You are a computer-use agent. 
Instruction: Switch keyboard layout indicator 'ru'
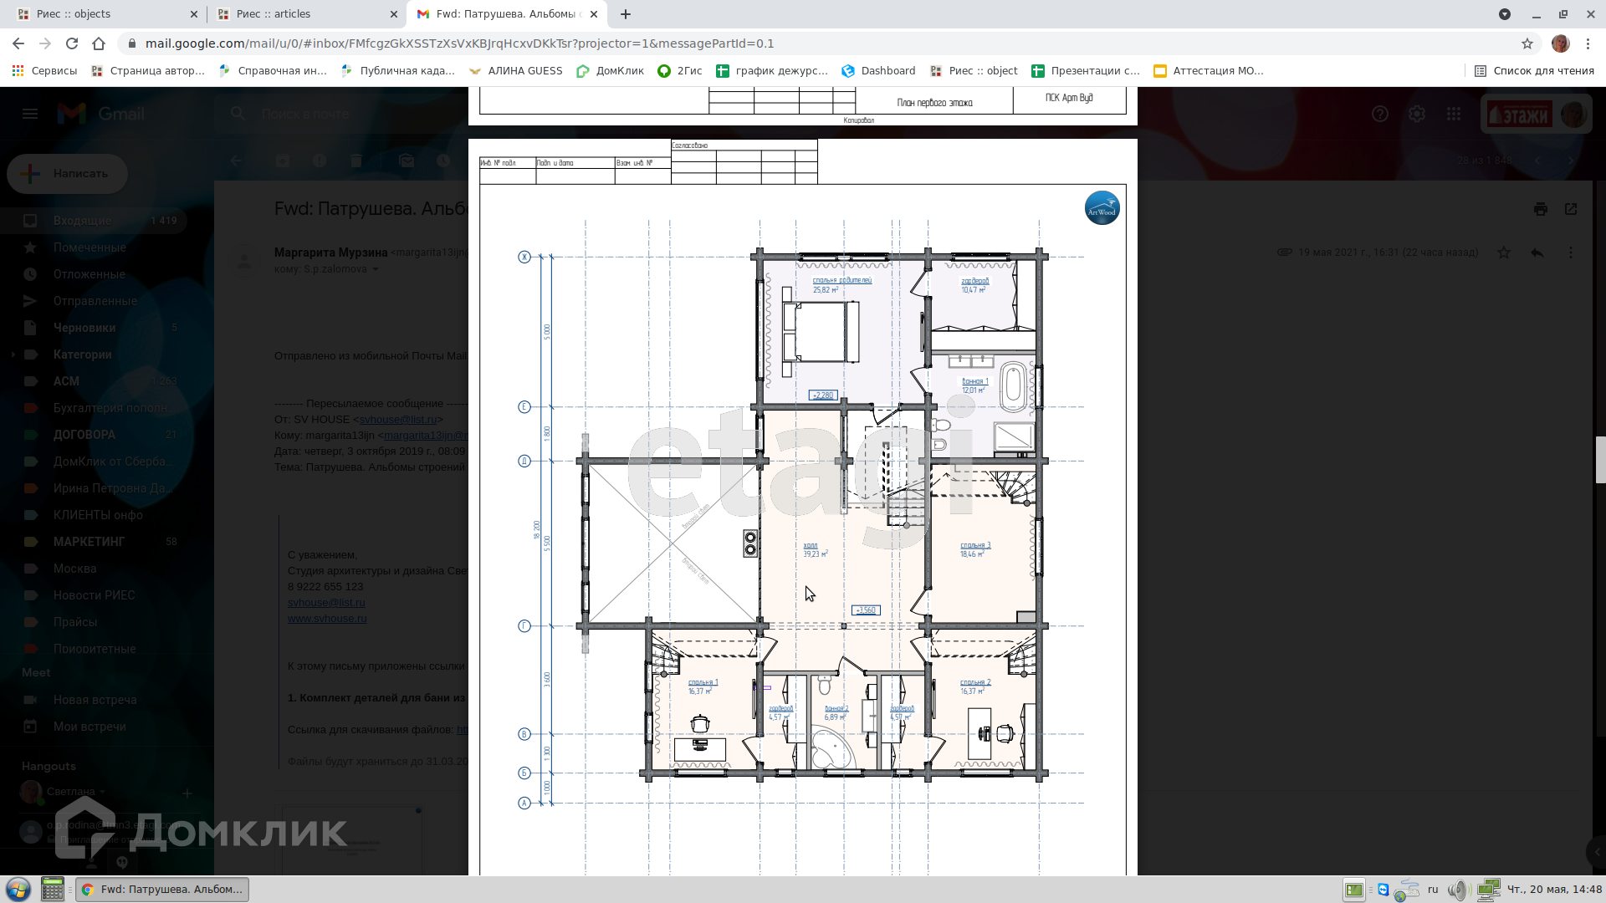point(1433,890)
